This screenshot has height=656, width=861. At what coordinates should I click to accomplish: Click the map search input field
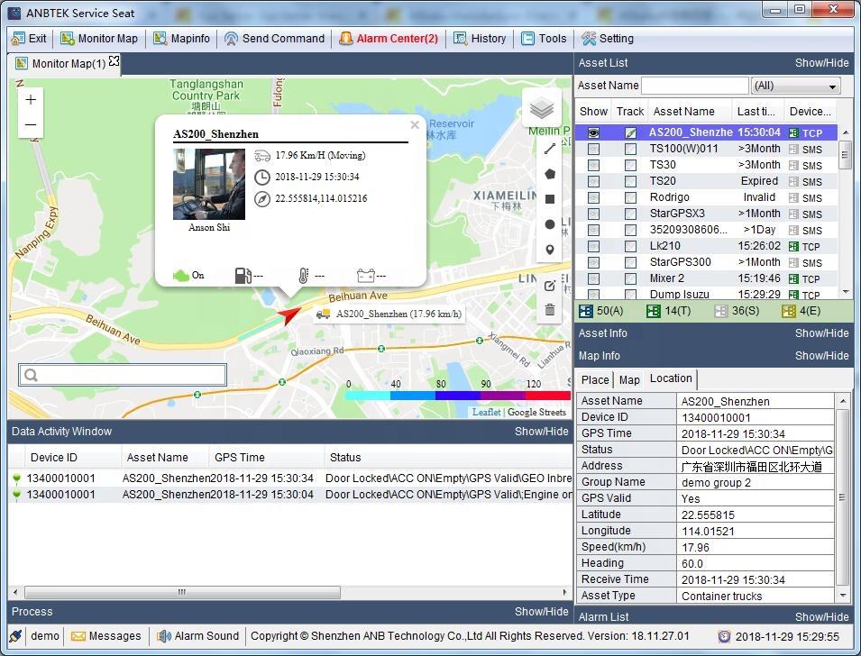123,375
